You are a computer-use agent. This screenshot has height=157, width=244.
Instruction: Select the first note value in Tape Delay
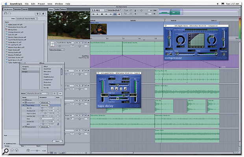click(112, 89)
